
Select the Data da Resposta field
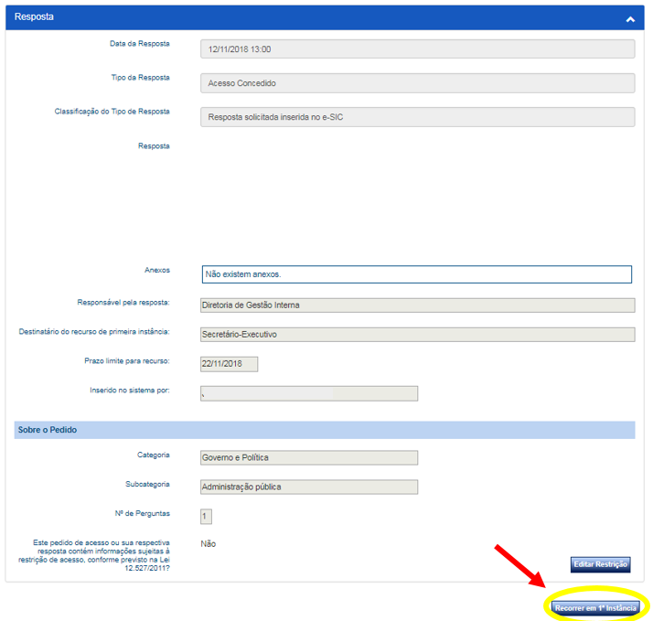click(417, 49)
